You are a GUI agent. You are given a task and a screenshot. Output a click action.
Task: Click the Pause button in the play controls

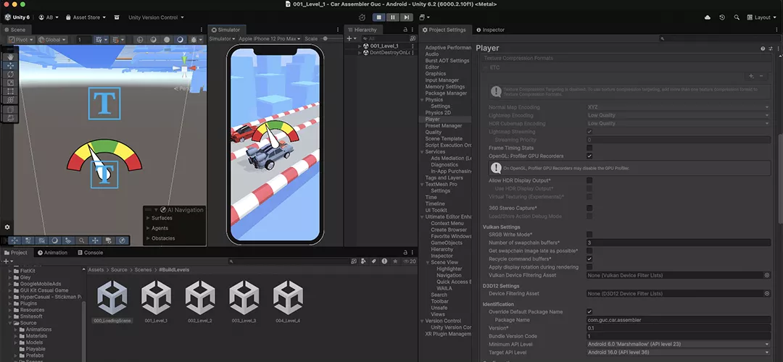point(393,17)
